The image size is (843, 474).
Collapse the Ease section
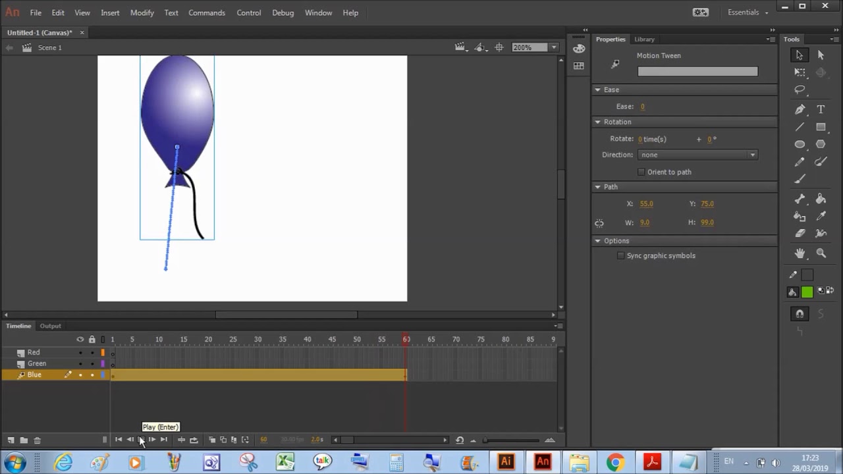[598, 90]
